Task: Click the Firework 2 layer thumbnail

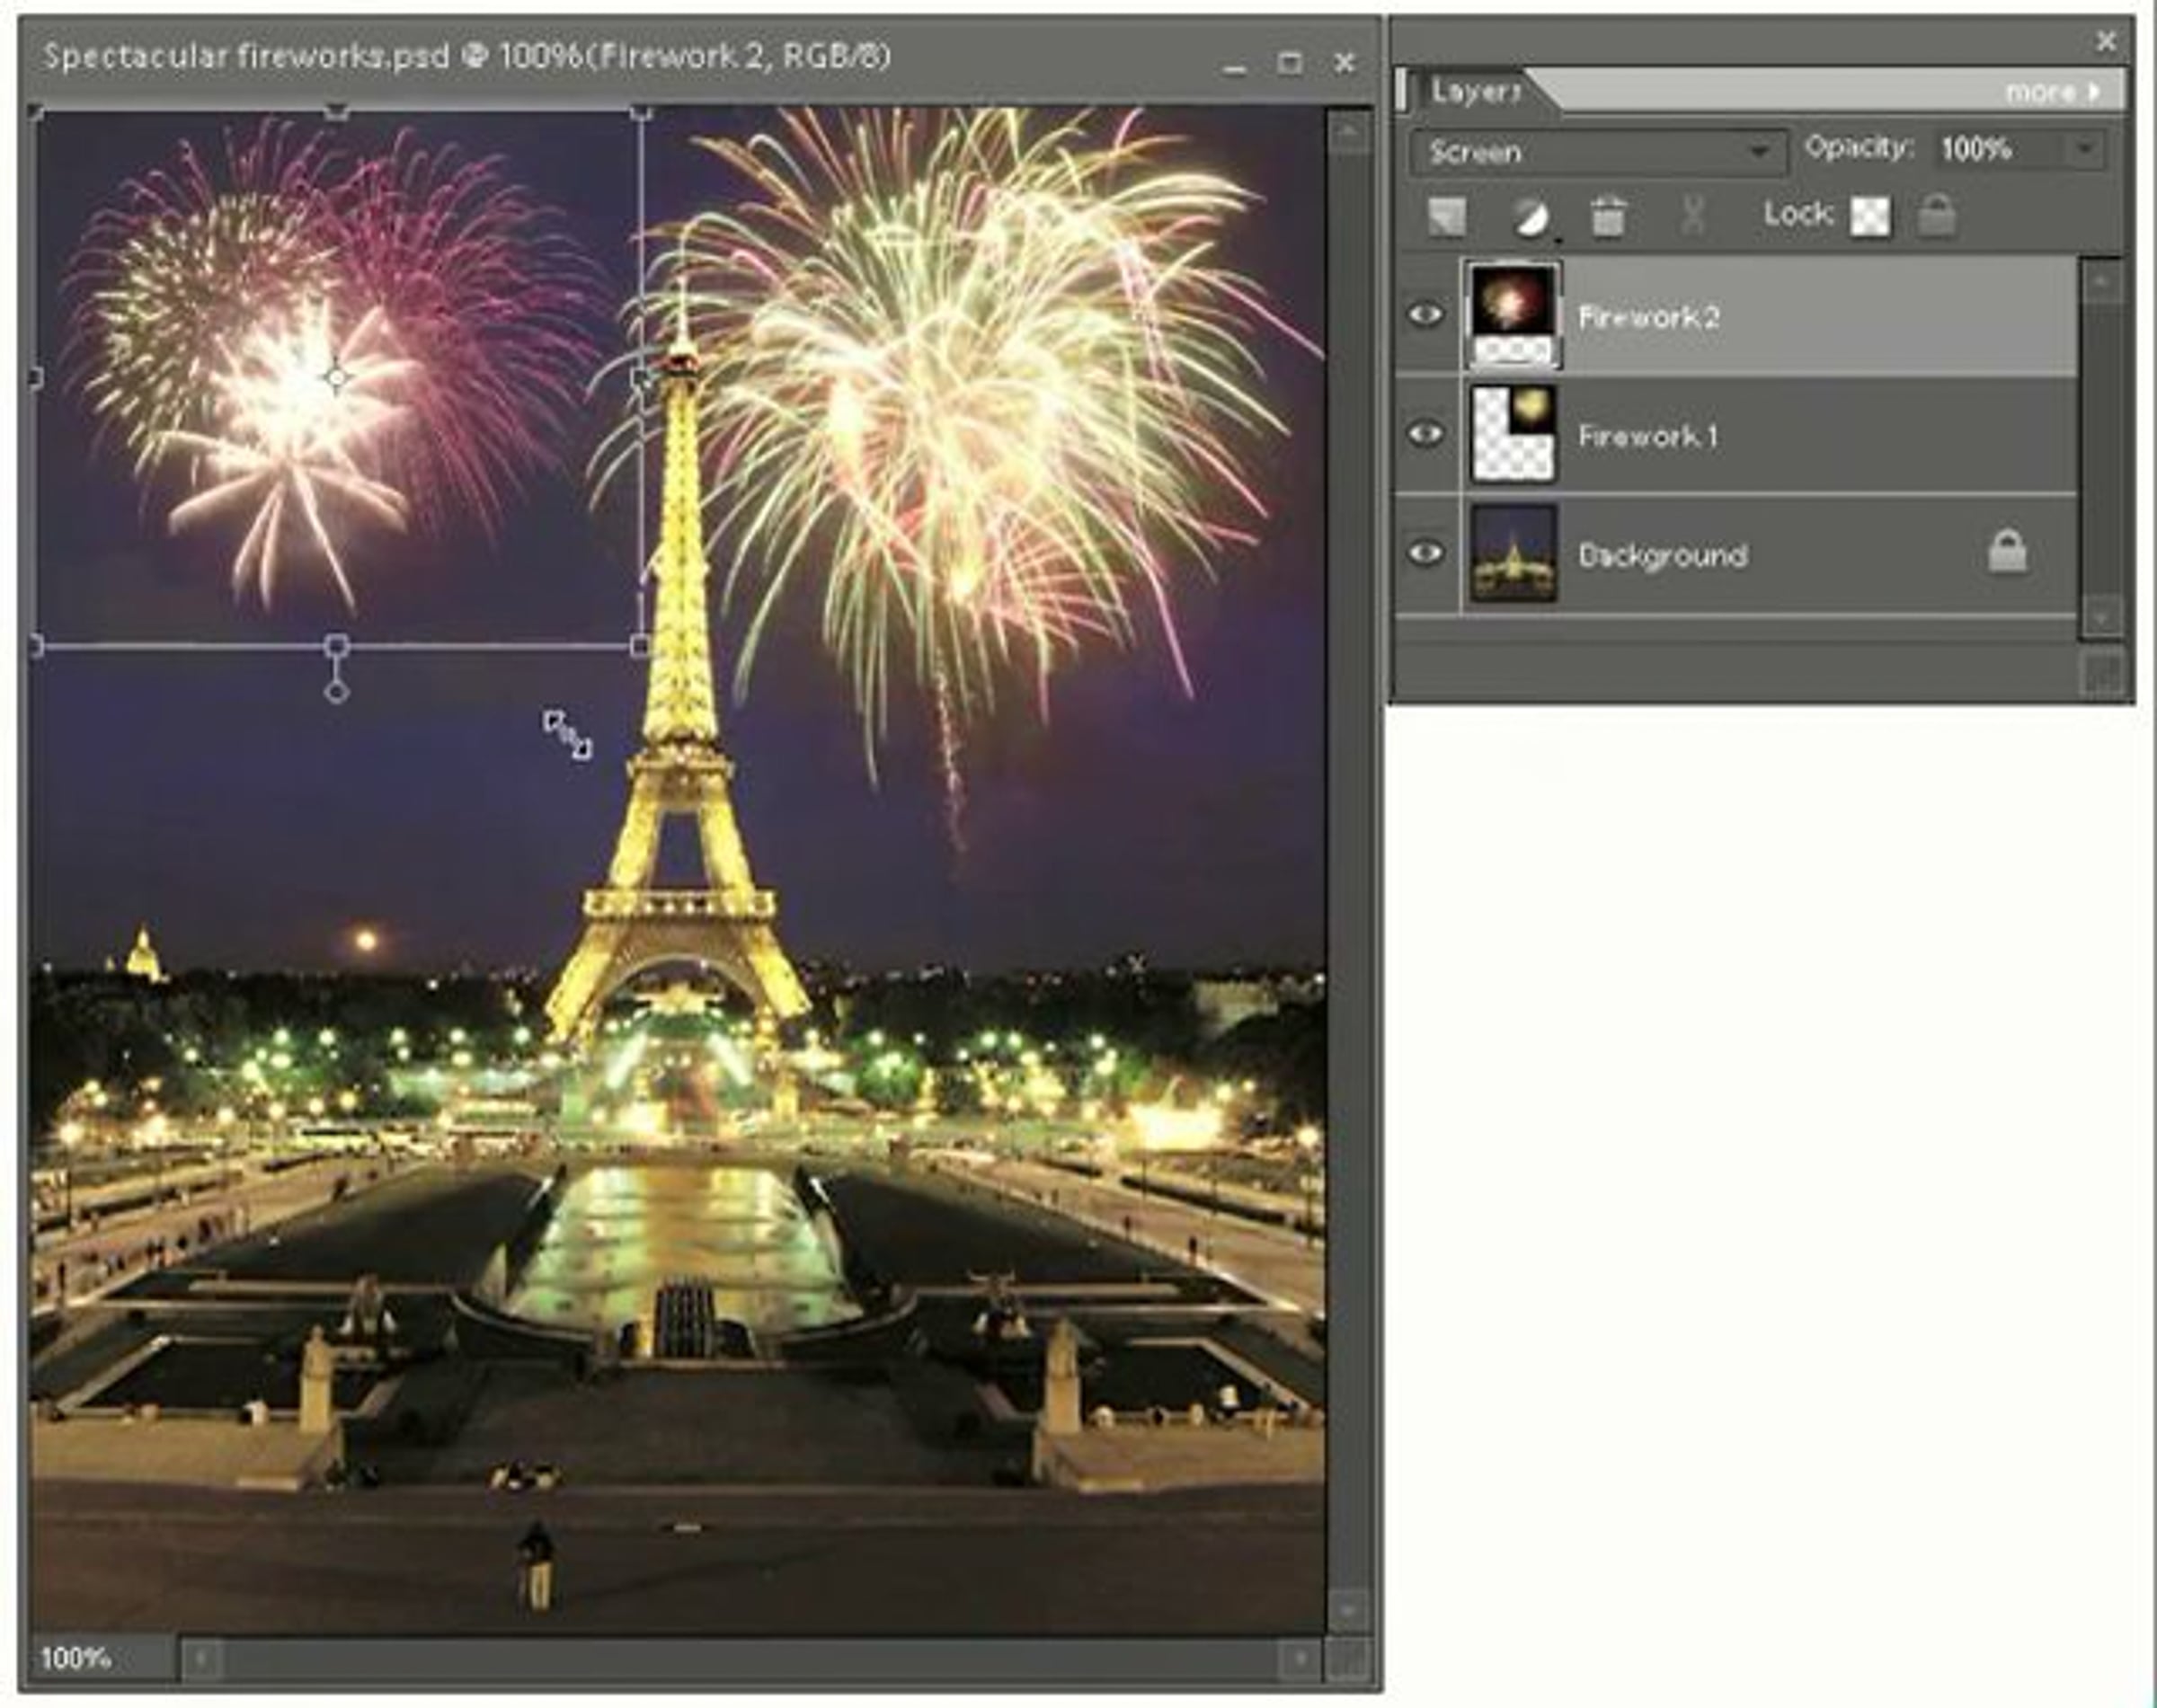Action: (1512, 314)
